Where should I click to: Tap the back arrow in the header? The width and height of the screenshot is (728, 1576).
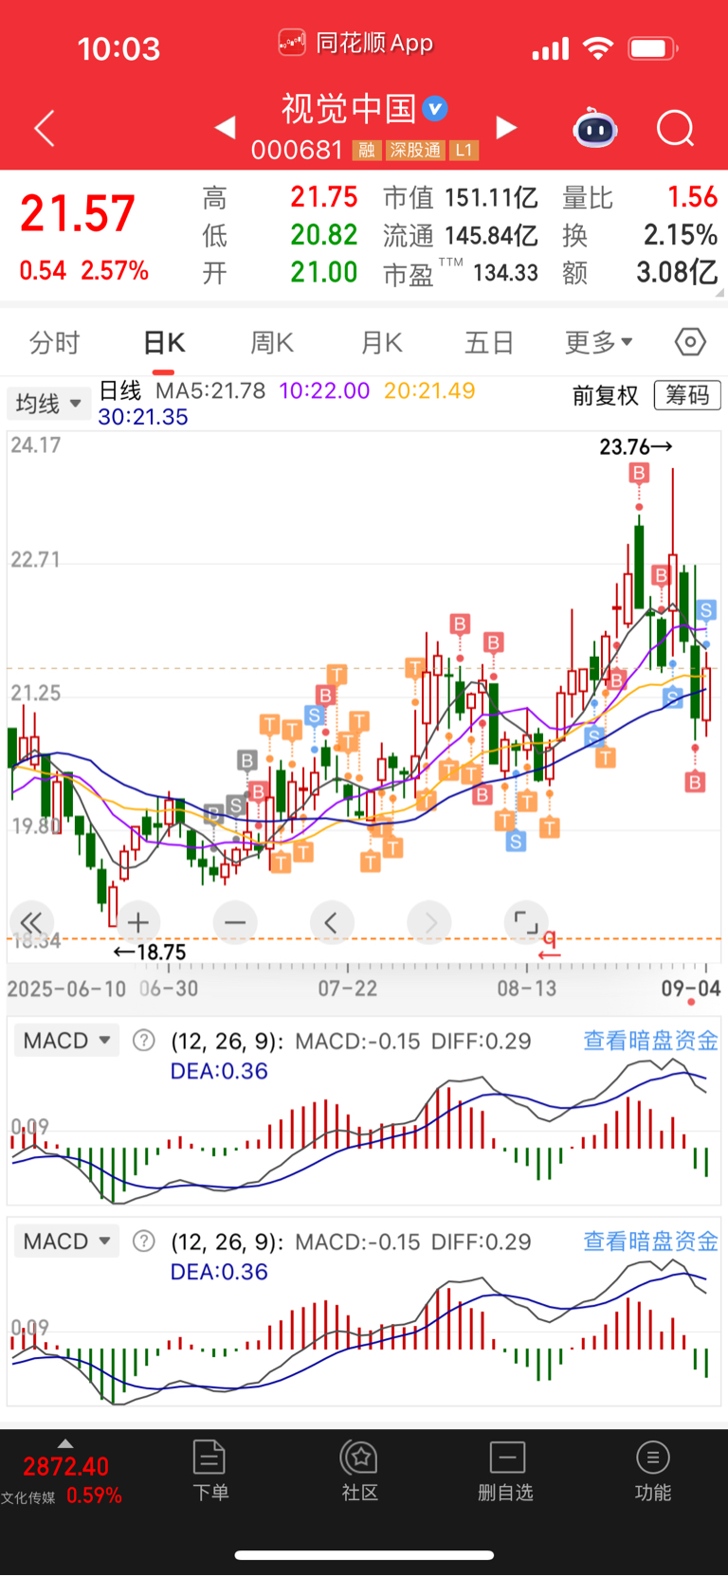45,129
